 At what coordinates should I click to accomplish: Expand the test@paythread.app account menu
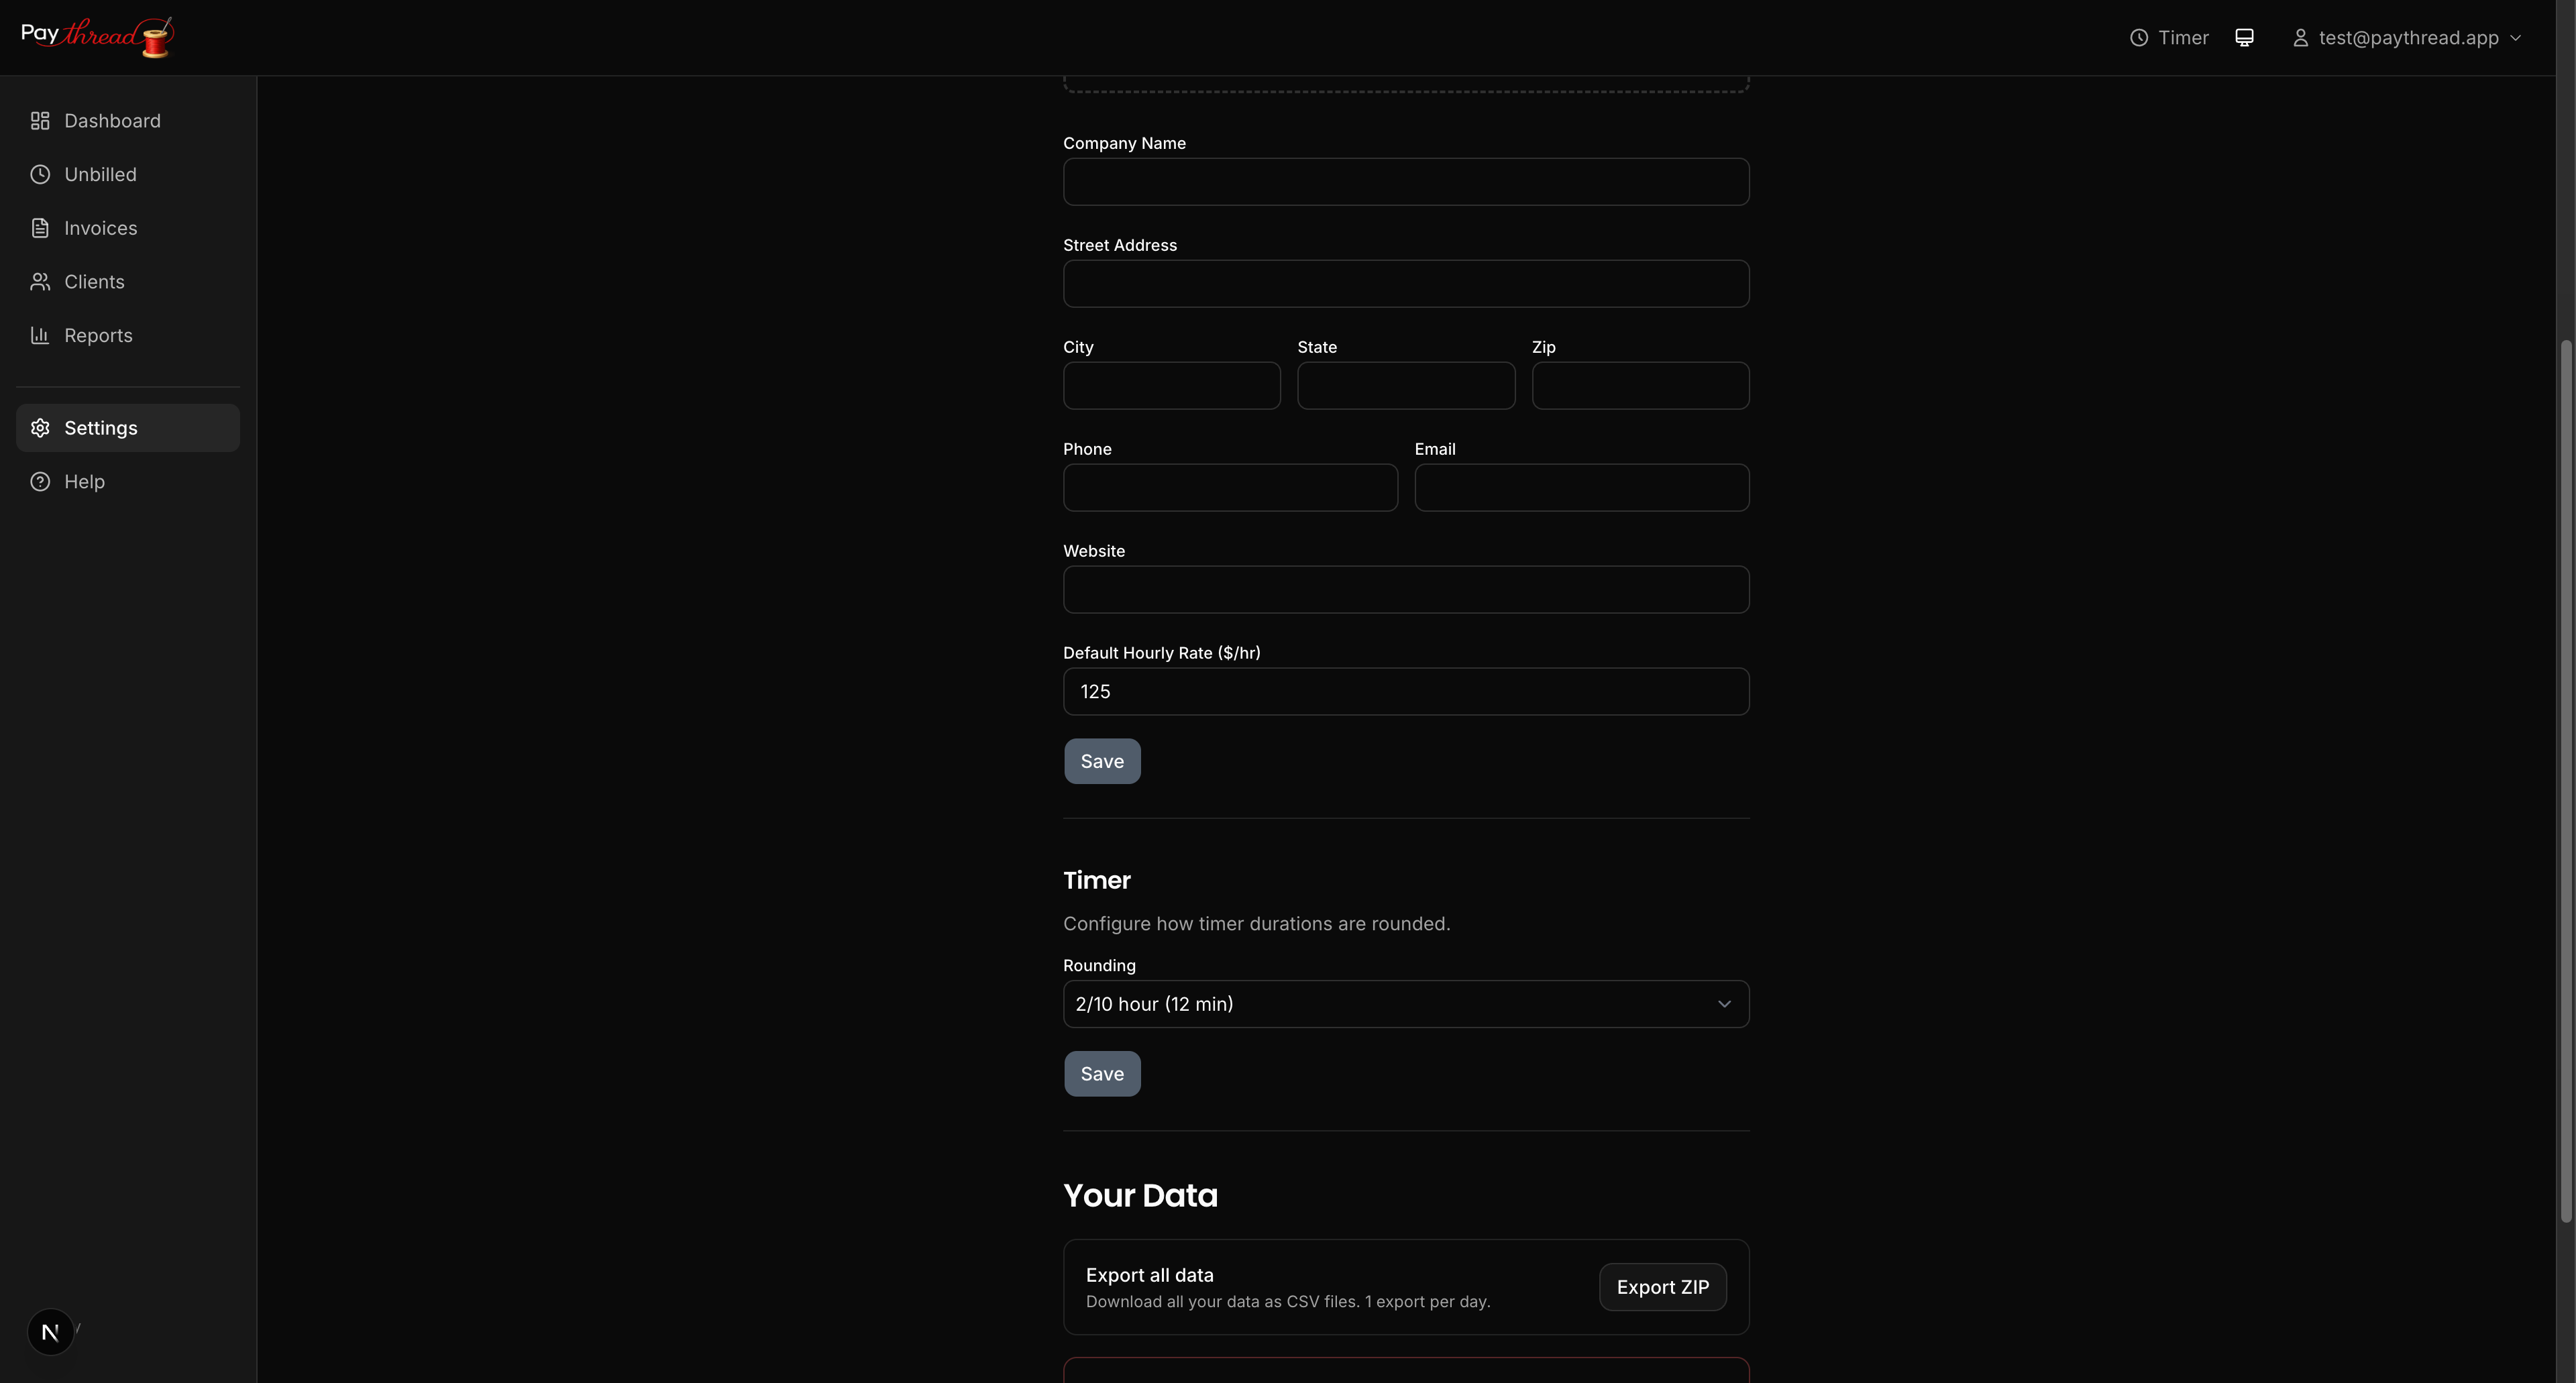point(2407,38)
